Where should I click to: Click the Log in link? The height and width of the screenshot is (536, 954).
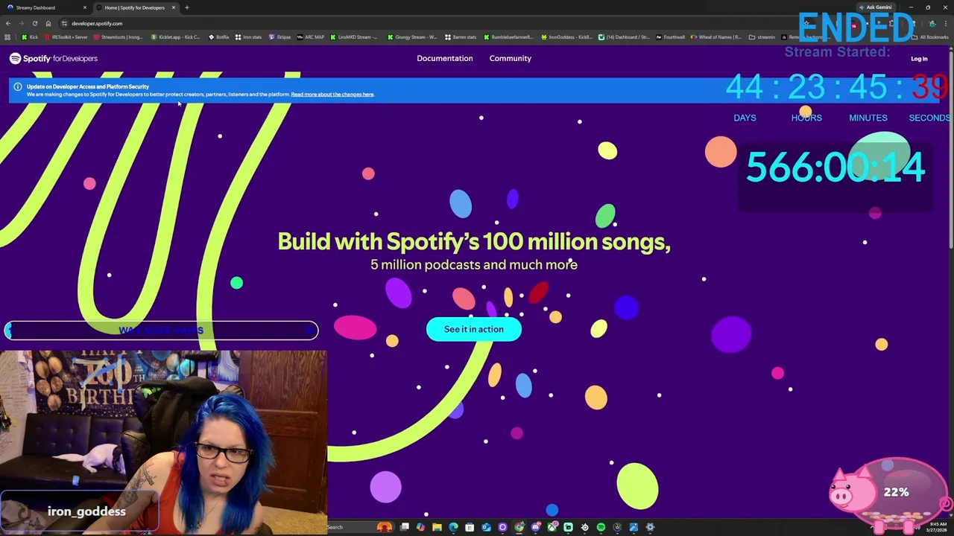(x=919, y=59)
